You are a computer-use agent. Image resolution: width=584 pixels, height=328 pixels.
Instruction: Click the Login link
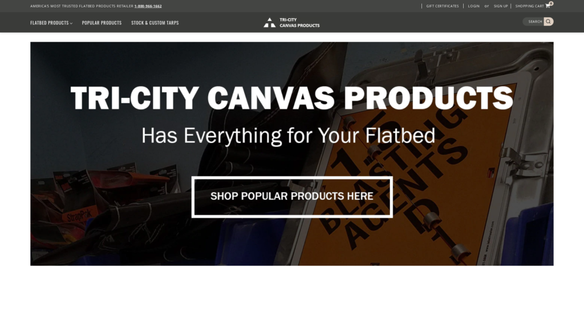click(474, 6)
